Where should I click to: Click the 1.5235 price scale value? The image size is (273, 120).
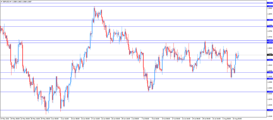[270, 105]
